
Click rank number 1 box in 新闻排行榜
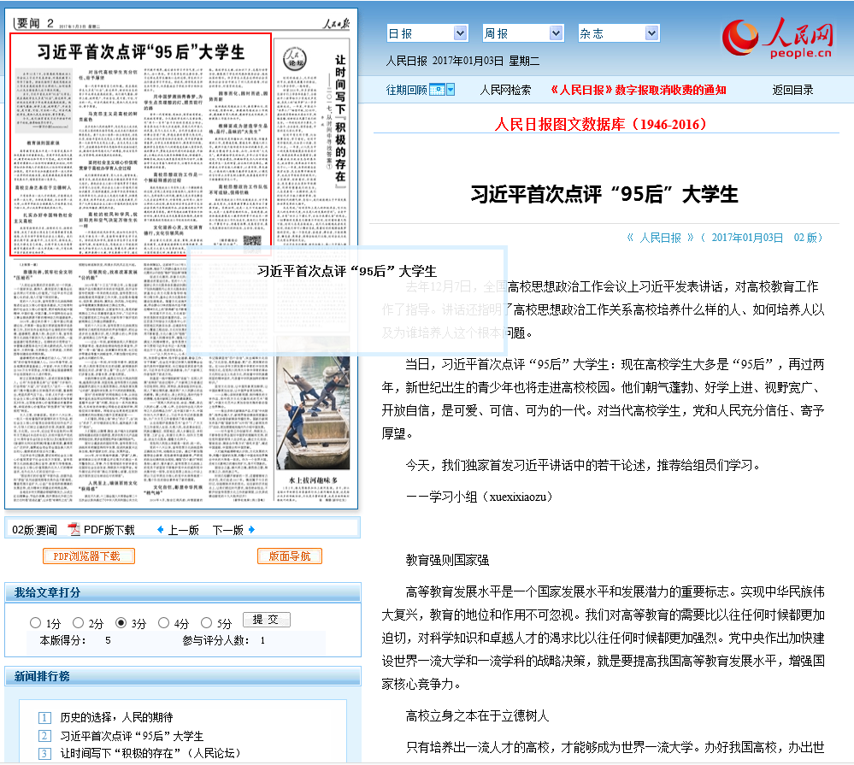pos(45,717)
